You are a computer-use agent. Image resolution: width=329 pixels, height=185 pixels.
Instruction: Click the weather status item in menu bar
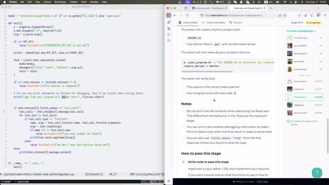pos(221,2)
